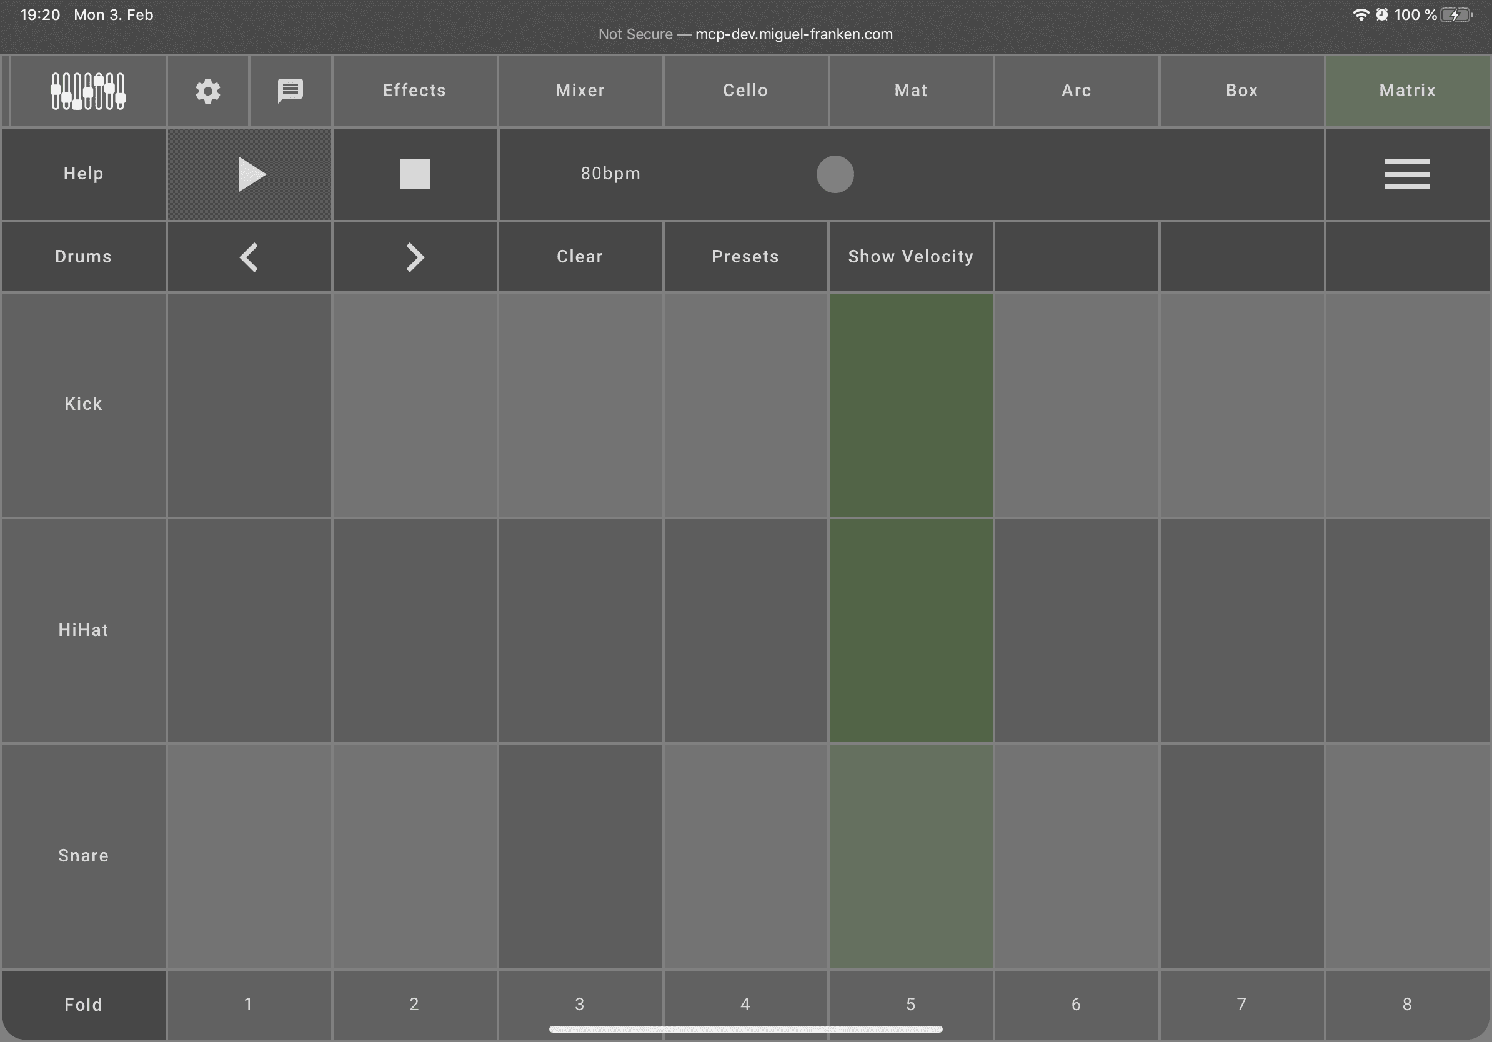Switch to the Matrix tab
The width and height of the screenshot is (1492, 1042).
point(1407,89)
